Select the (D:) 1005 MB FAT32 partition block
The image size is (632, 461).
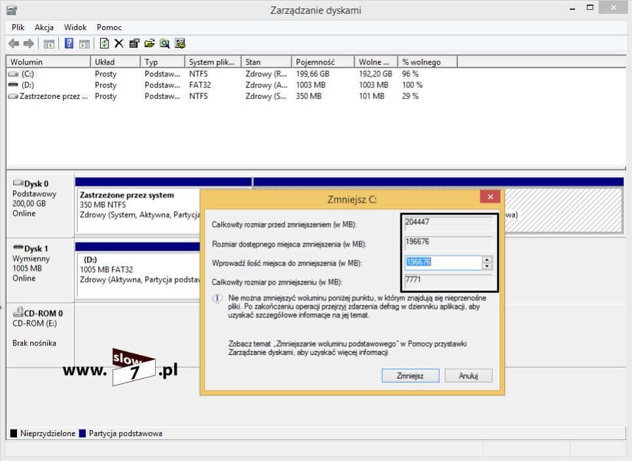[139, 270]
